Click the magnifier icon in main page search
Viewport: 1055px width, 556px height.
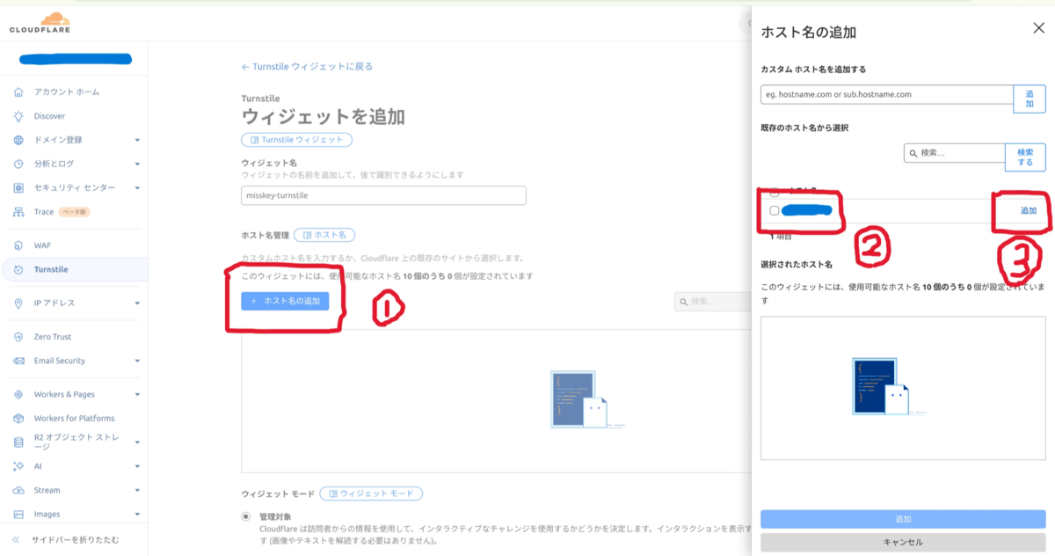[683, 302]
